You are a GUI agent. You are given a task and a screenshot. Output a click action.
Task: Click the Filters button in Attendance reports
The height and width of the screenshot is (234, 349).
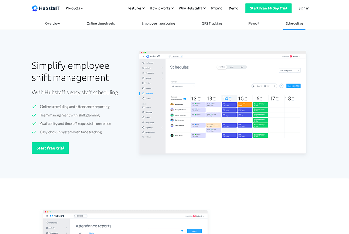194,231
